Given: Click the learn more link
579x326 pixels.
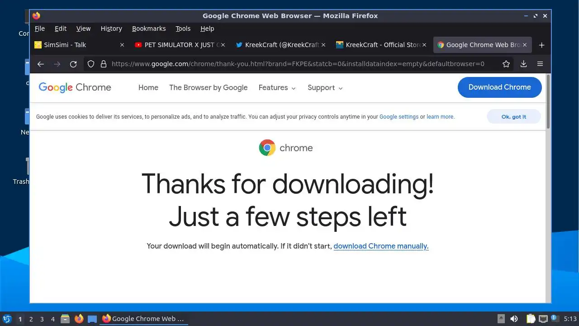Looking at the screenshot, I should pos(440,117).
